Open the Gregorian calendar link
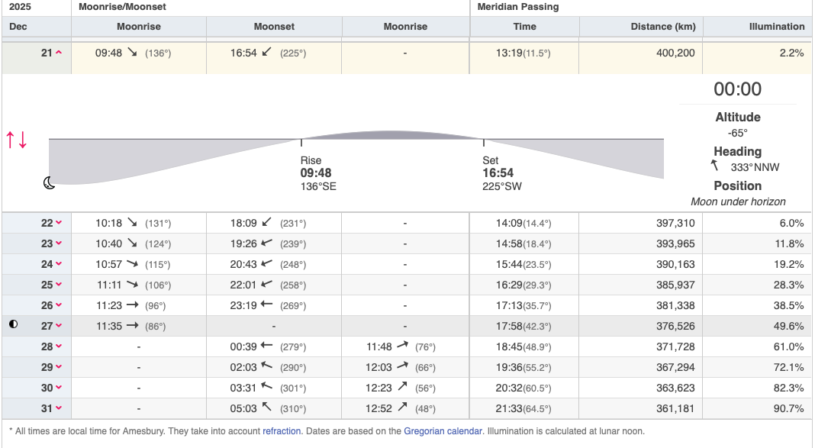815x448 pixels. 443,431
